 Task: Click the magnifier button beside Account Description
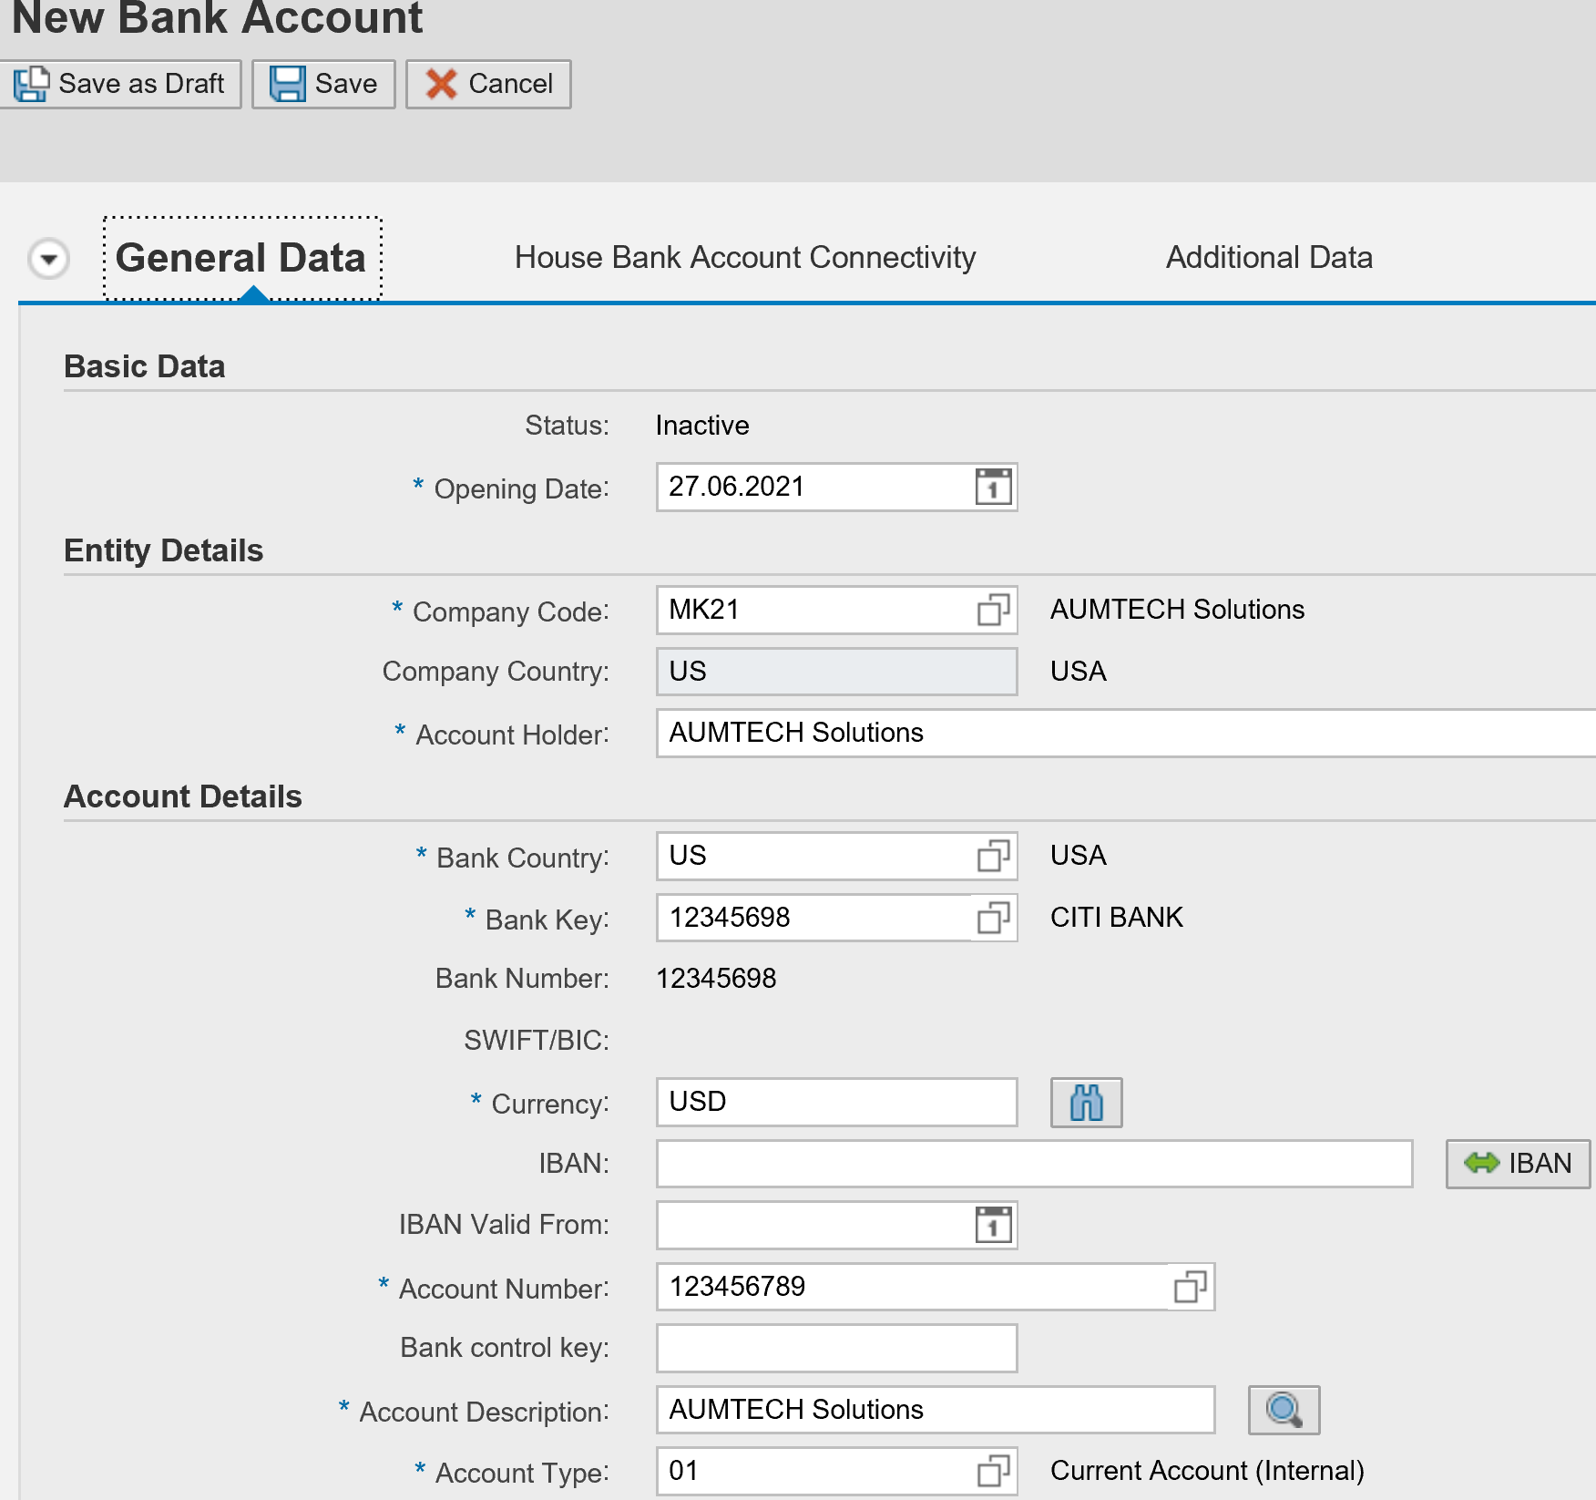(x=1284, y=1411)
